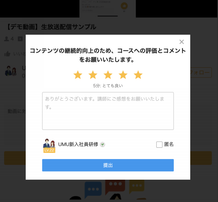Close the evaluation dialog with X
Screen dimensions: 218x202
click(x=182, y=42)
